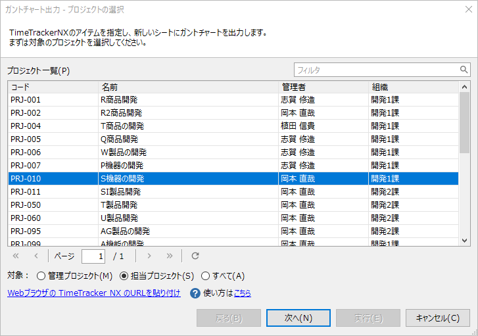Open the TimeTracker NX URL paste link
Screen dimensions: 478x336
[94, 293]
